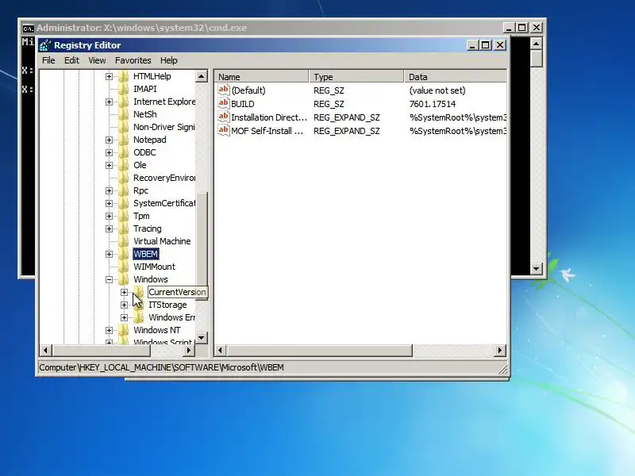Expand the WBEM key
This screenshot has height=476, width=635.
pyautogui.click(x=109, y=254)
